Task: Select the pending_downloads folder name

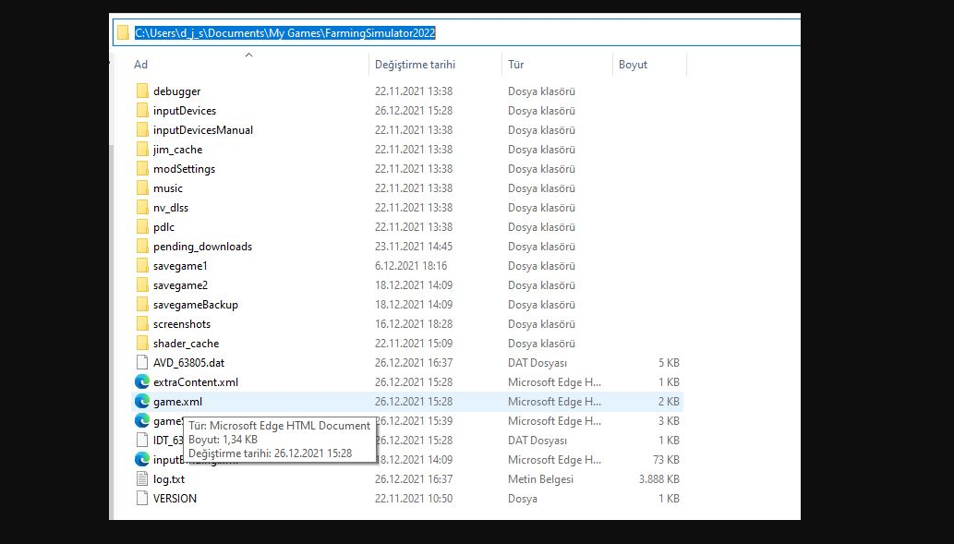Action: pyautogui.click(x=202, y=247)
